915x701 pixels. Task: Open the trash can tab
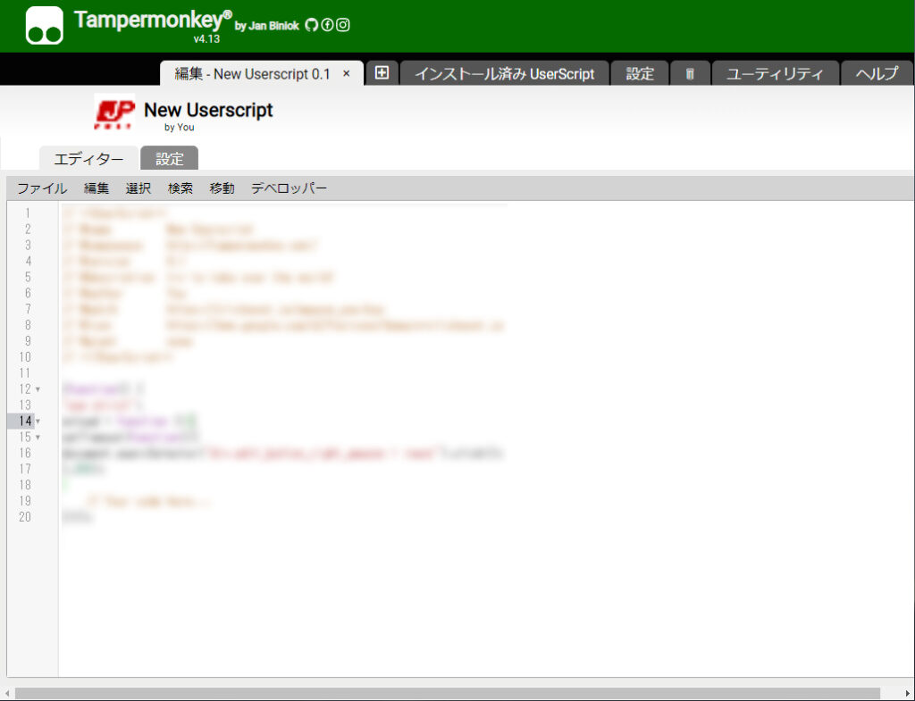point(690,73)
